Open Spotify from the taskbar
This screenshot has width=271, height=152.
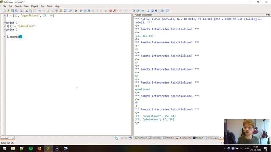click(31, 148)
